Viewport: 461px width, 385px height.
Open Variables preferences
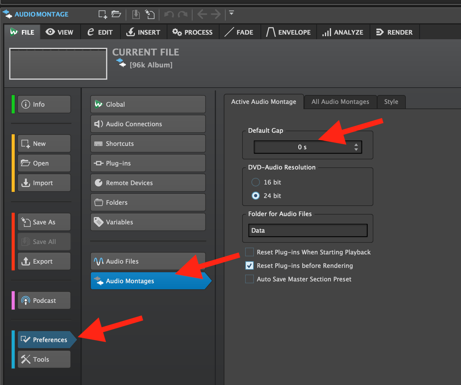tap(148, 222)
